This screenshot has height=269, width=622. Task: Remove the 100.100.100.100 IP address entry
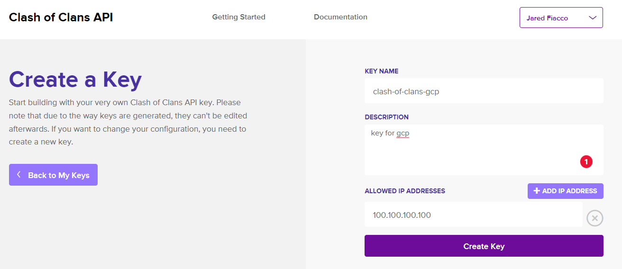tap(595, 218)
